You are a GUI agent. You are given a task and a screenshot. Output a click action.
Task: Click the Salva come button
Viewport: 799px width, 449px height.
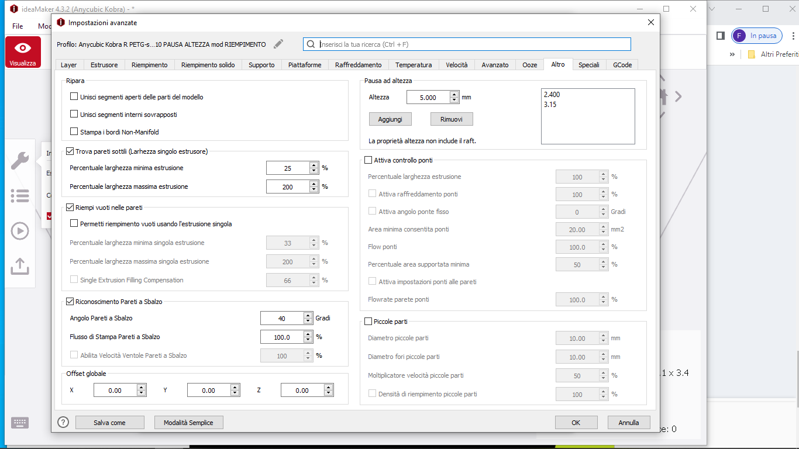(109, 422)
